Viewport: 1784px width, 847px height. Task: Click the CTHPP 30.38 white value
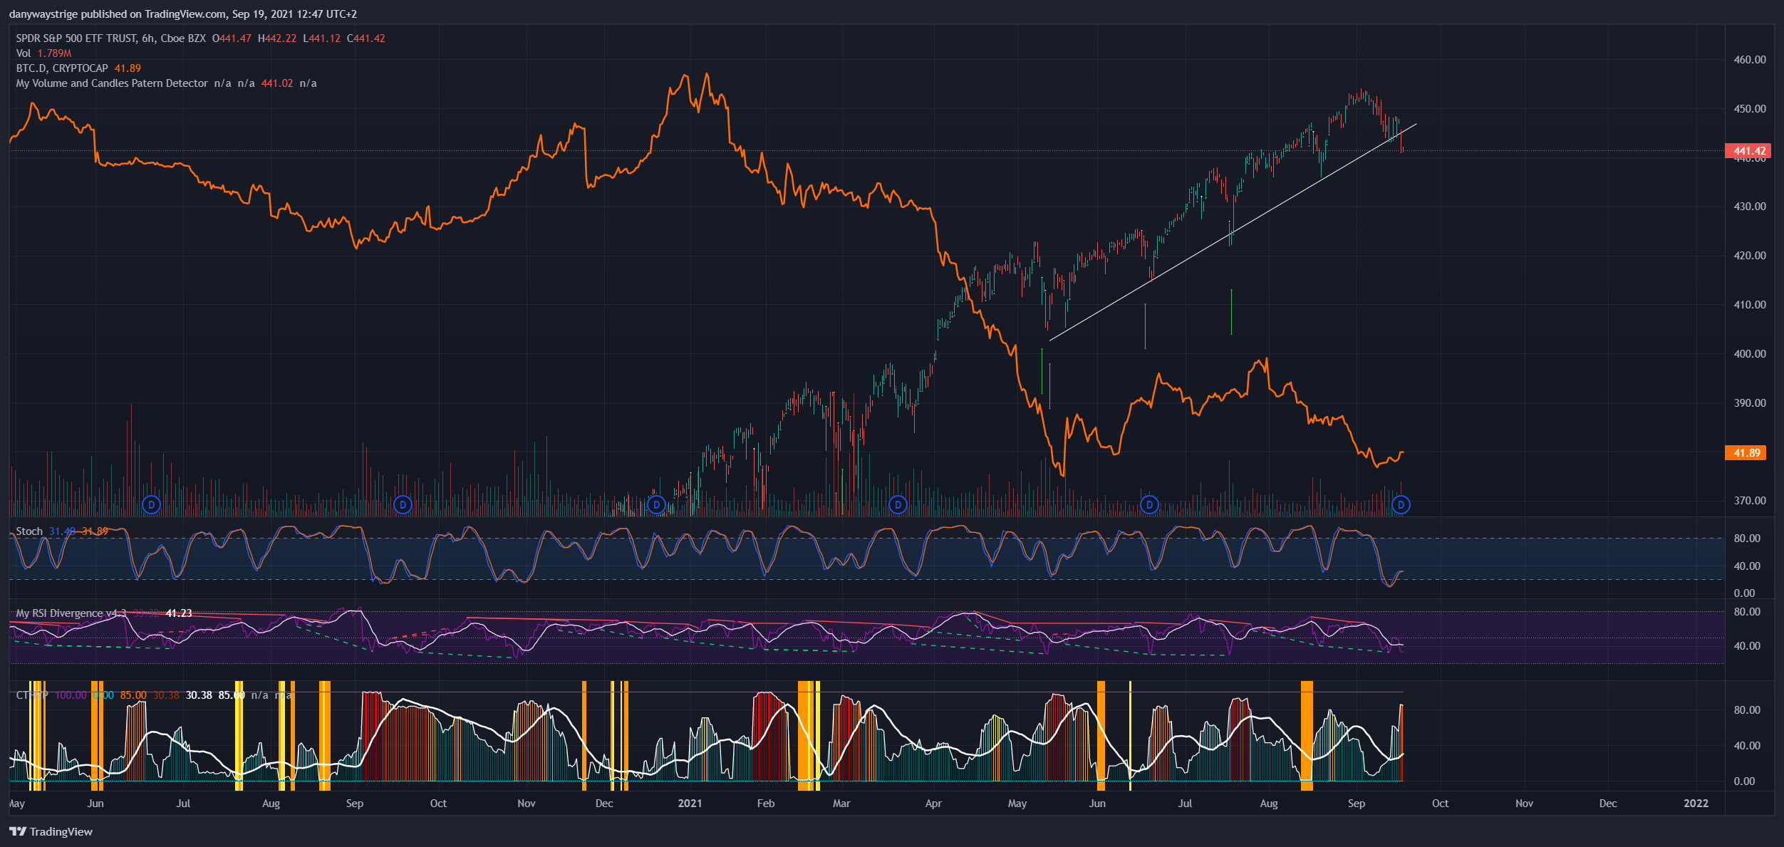tap(199, 695)
